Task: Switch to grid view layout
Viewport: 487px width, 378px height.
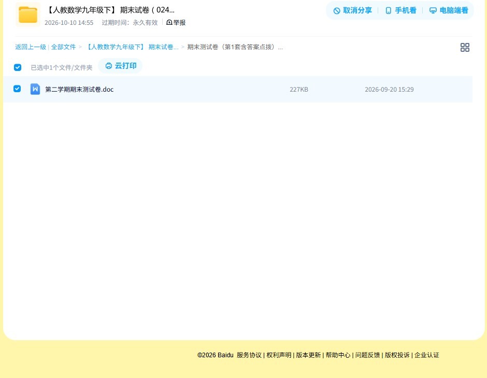Action: (465, 48)
